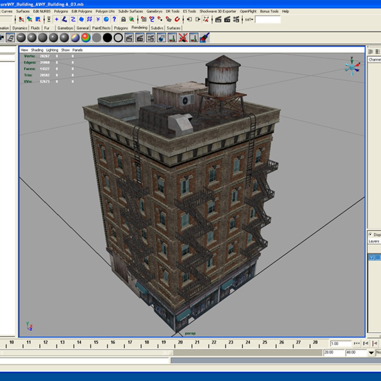This screenshot has width=381, height=381.
Task: Click the red X shelf icon
Action: (183, 38)
